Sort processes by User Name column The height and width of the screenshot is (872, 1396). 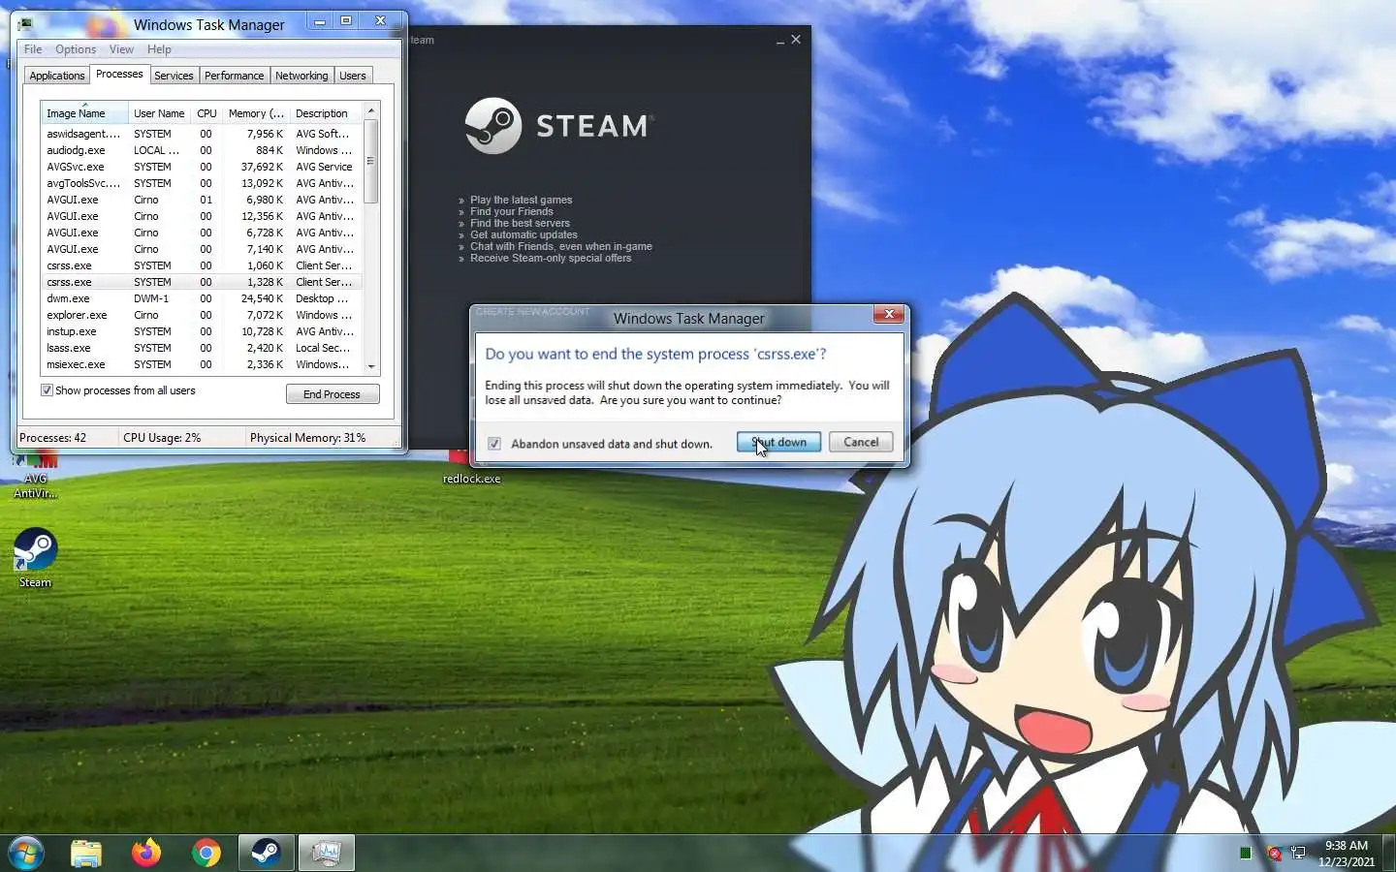[x=159, y=113]
